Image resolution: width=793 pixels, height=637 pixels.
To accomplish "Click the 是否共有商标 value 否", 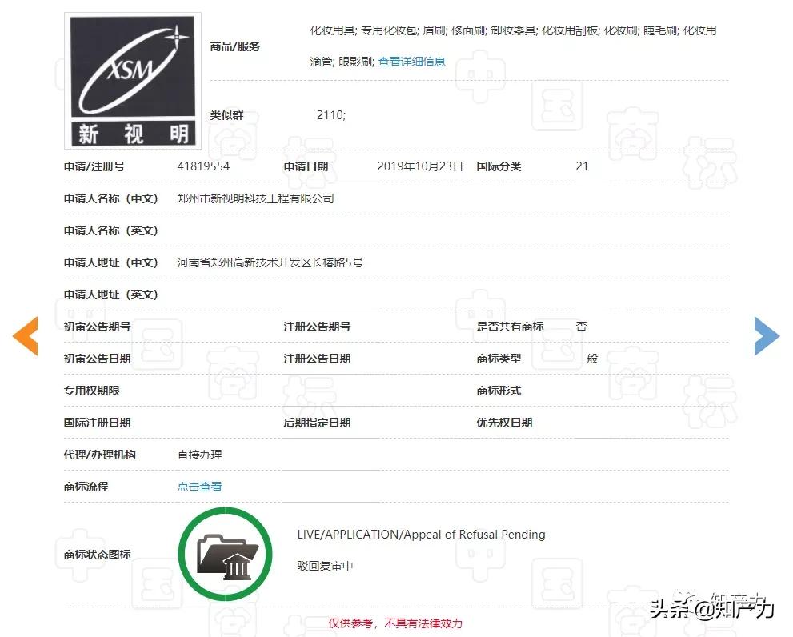I will pos(582,326).
